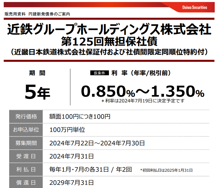This screenshot has width=217, height=188.
Task: Click the 受渡日 row label
Action: point(26,156)
